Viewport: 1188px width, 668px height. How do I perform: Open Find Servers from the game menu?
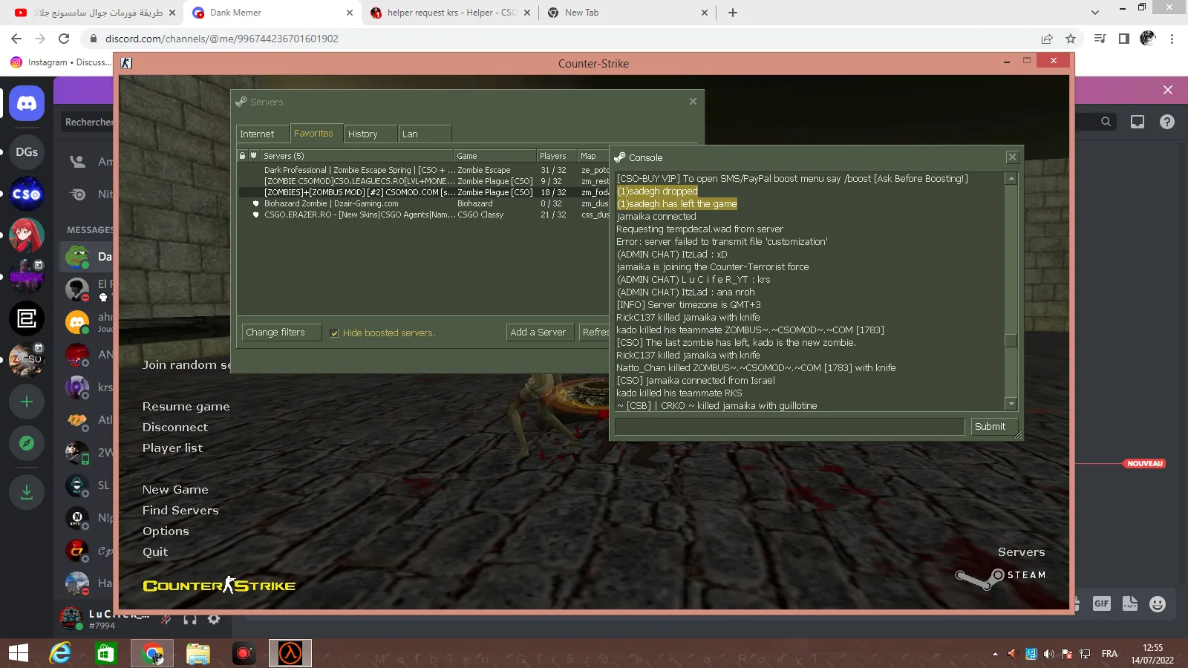coord(180,511)
